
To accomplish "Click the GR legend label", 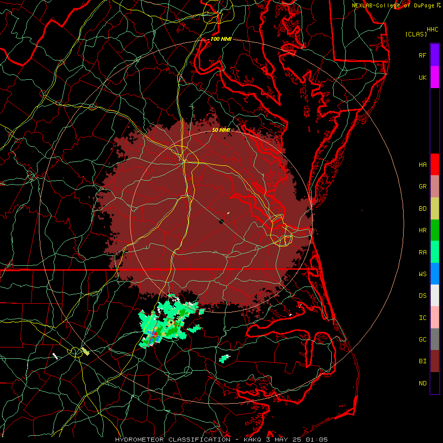I will (422, 187).
